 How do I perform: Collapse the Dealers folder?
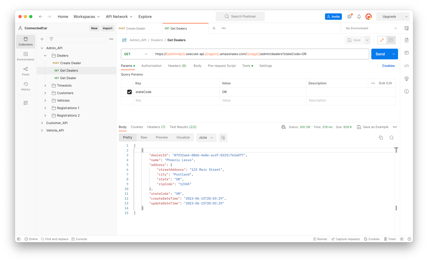pyautogui.click(x=45, y=56)
